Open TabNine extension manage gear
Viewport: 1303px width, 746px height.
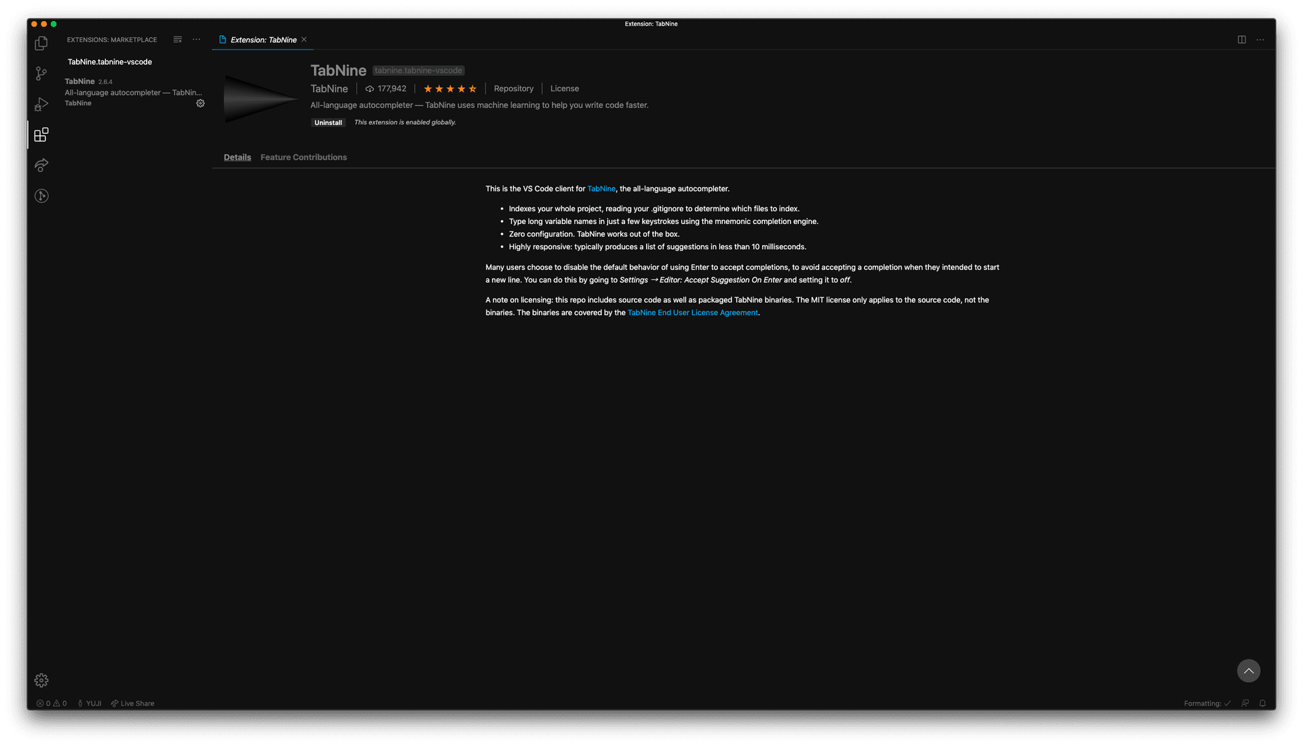tap(200, 103)
